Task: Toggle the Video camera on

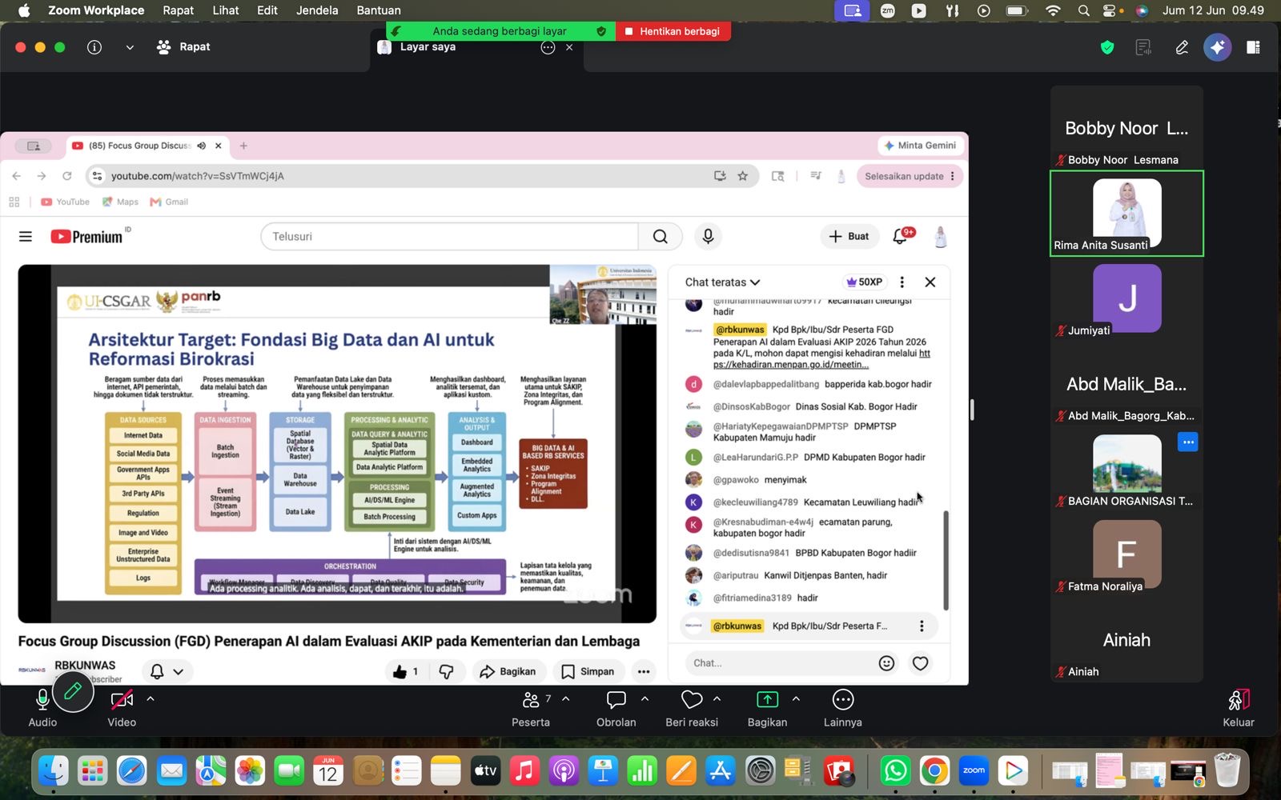Action: (x=122, y=707)
